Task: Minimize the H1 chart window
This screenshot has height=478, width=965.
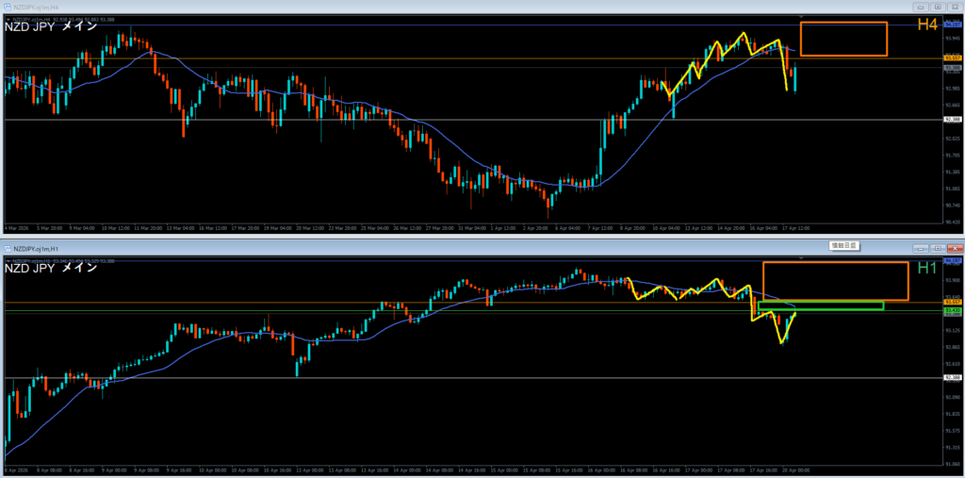Action: pyautogui.click(x=920, y=247)
